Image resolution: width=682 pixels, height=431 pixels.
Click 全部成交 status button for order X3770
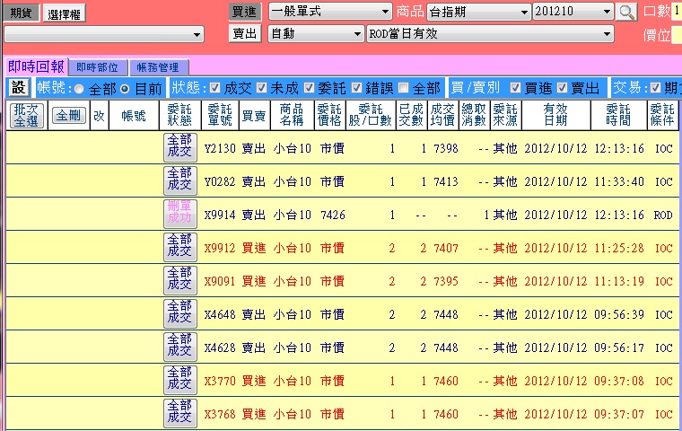[x=180, y=380]
